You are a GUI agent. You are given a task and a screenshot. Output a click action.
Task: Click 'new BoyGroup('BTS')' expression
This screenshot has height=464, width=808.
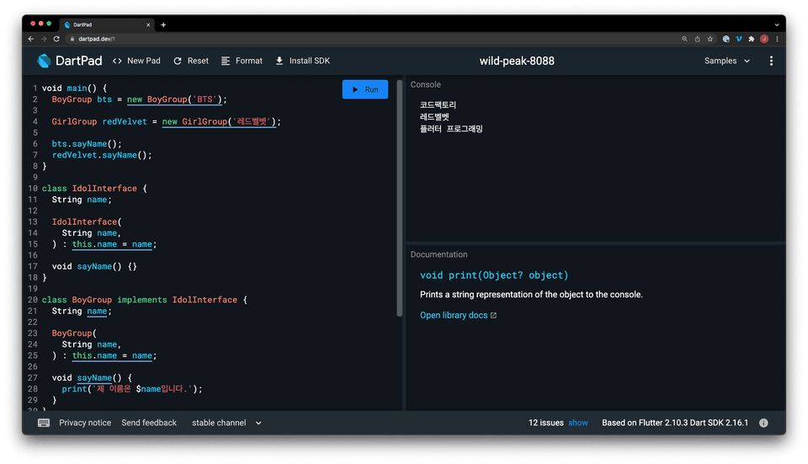coord(175,99)
